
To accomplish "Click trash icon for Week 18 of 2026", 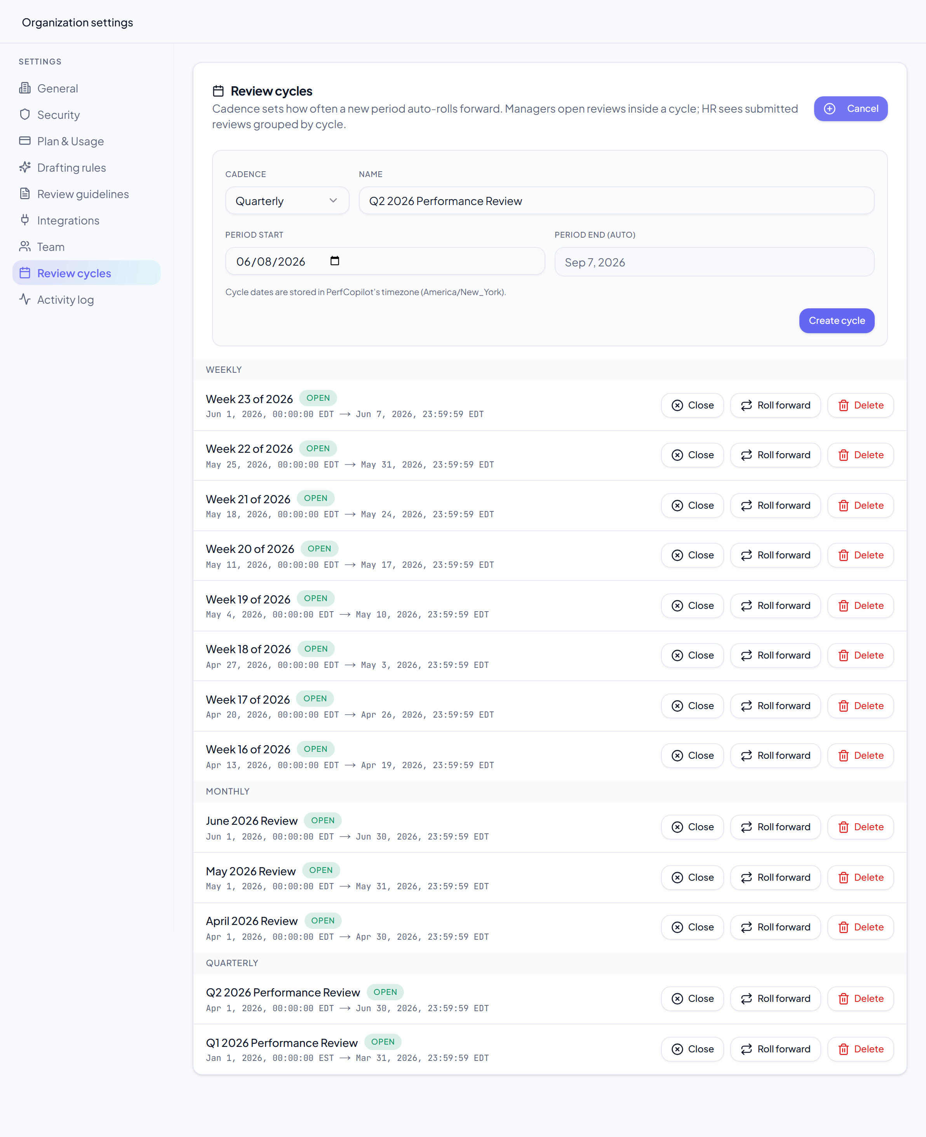I will 843,655.
